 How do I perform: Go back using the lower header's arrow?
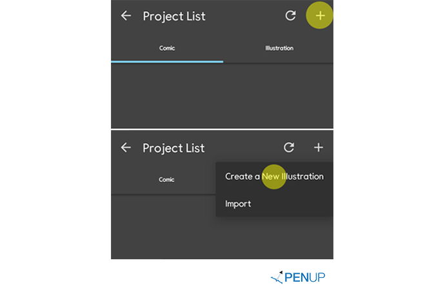pyautogui.click(x=126, y=147)
